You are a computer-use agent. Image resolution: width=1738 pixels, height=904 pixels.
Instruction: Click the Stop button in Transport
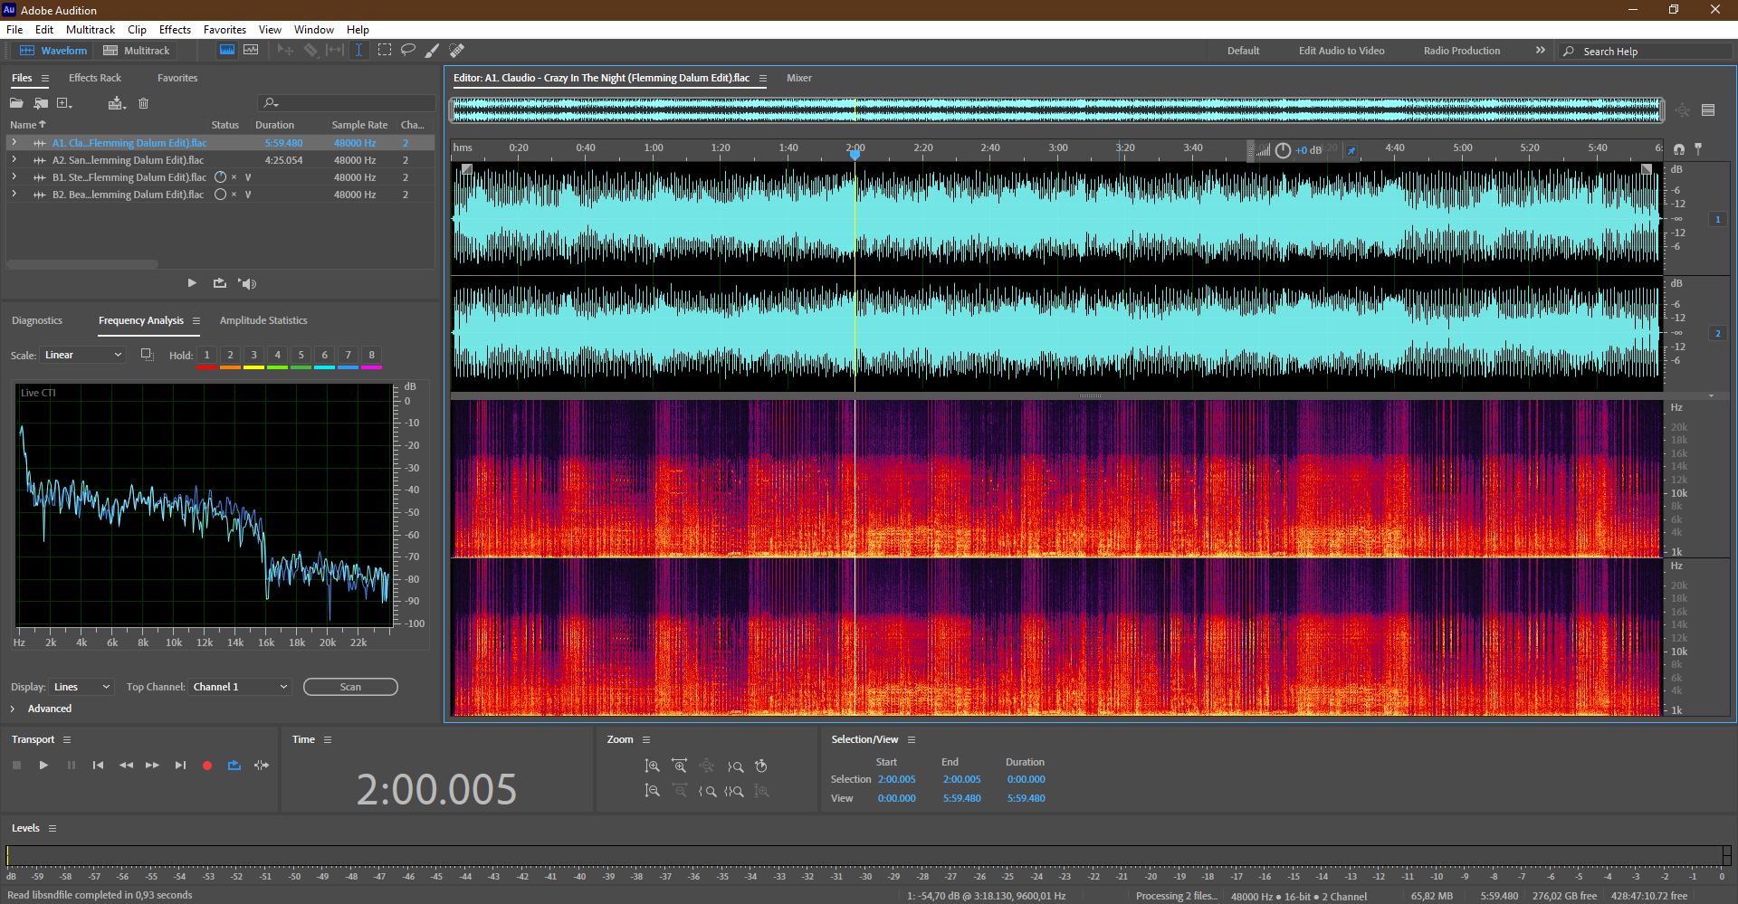click(16, 766)
